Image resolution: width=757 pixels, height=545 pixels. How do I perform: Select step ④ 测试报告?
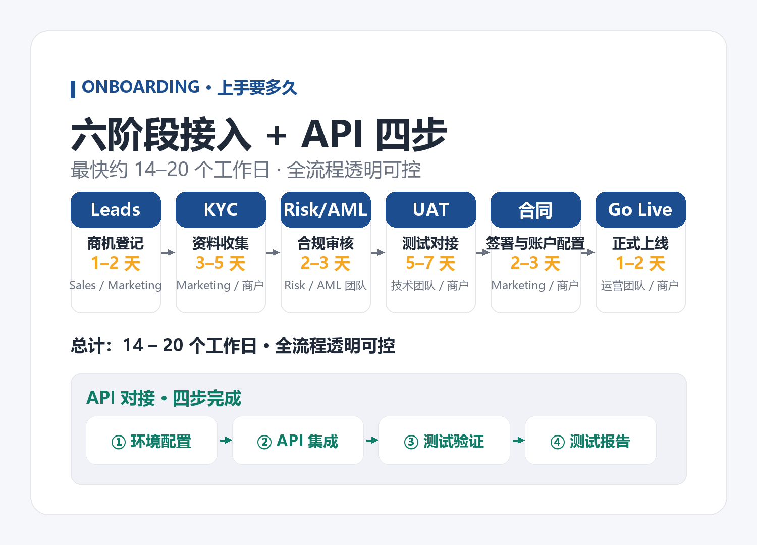(590, 441)
